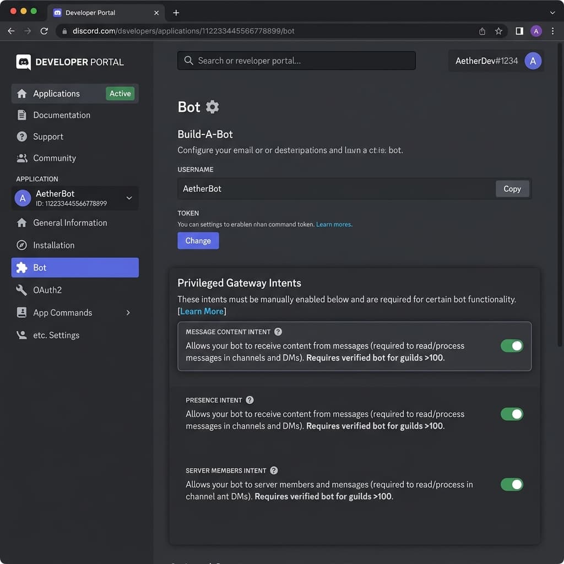Click the Change token button
Screen dimensions: 564x564
point(198,241)
